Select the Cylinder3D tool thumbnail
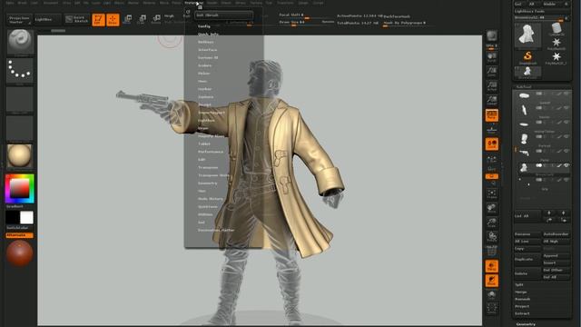Screen dimensions: 581x327 coord(556,29)
